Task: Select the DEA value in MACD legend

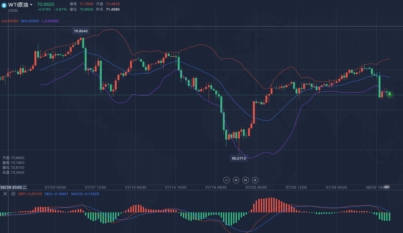Action: click(56, 194)
